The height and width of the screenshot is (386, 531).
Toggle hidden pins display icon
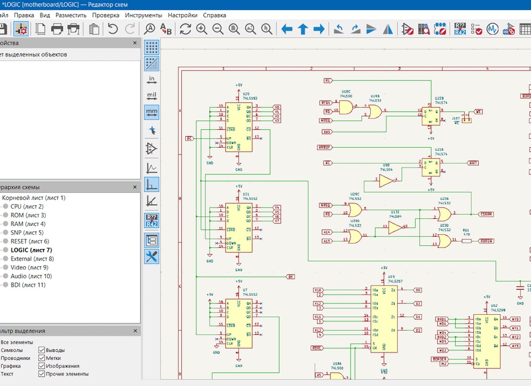(152, 149)
